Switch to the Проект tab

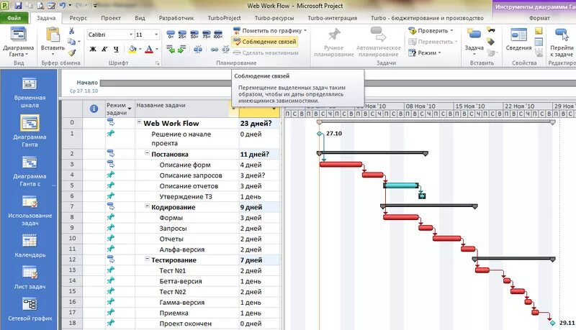(x=111, y=17)
